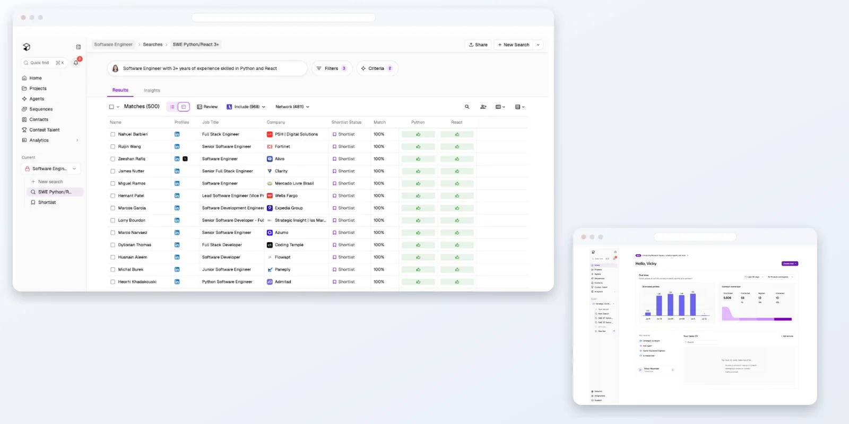Open the Network (4811) dropdown
Viewport: 849px width, 424px height.
[292, 107]
